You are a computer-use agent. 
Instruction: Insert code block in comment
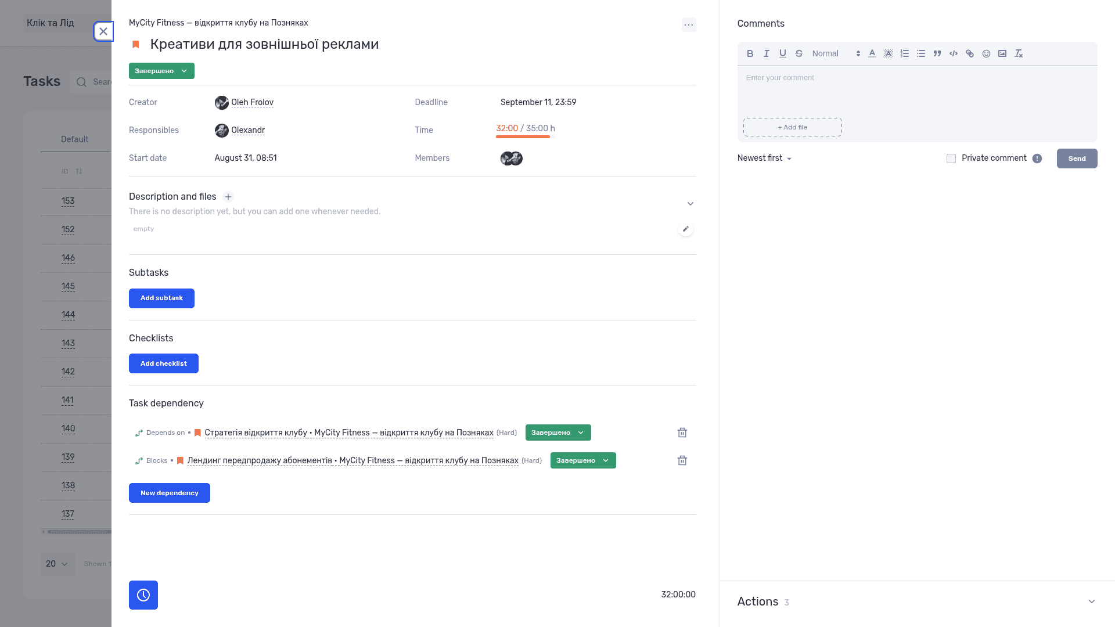pyautogui.click(x=953, y=53)
